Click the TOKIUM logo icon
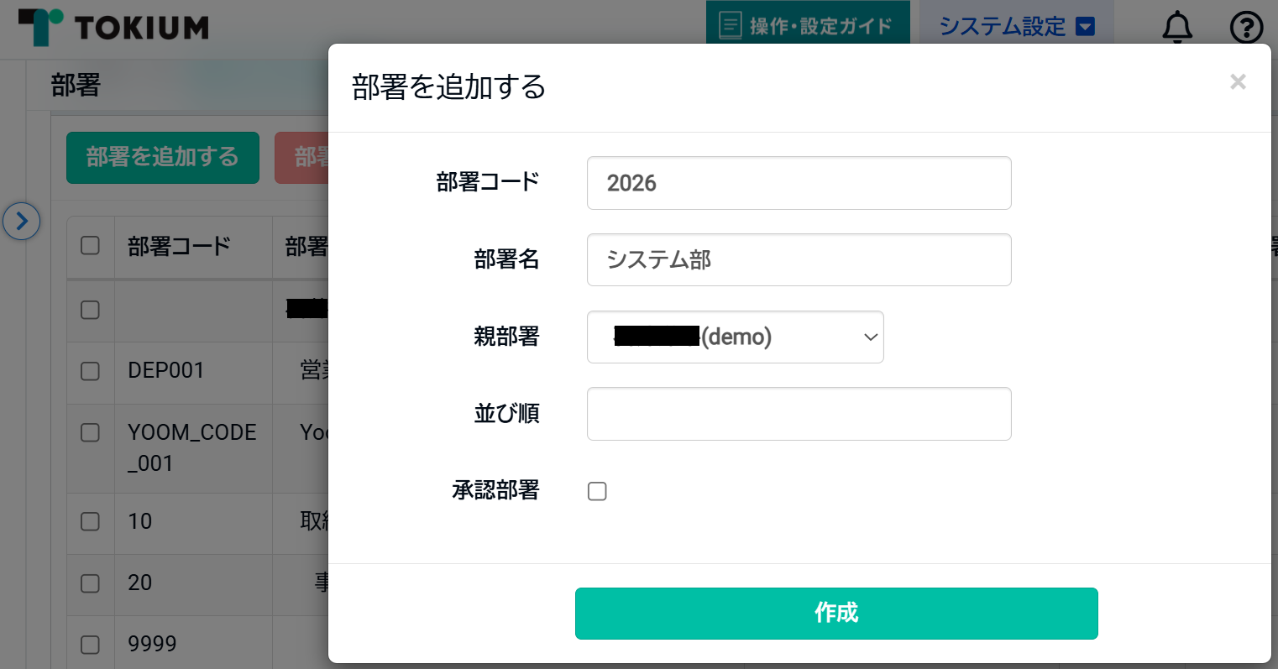The height and width of the screenshot is (669, 1278). (x=41, y=27)
